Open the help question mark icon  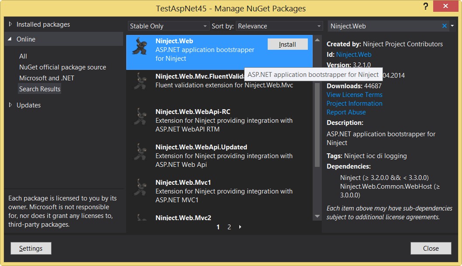pyautogui.click(x=425, y=6)
